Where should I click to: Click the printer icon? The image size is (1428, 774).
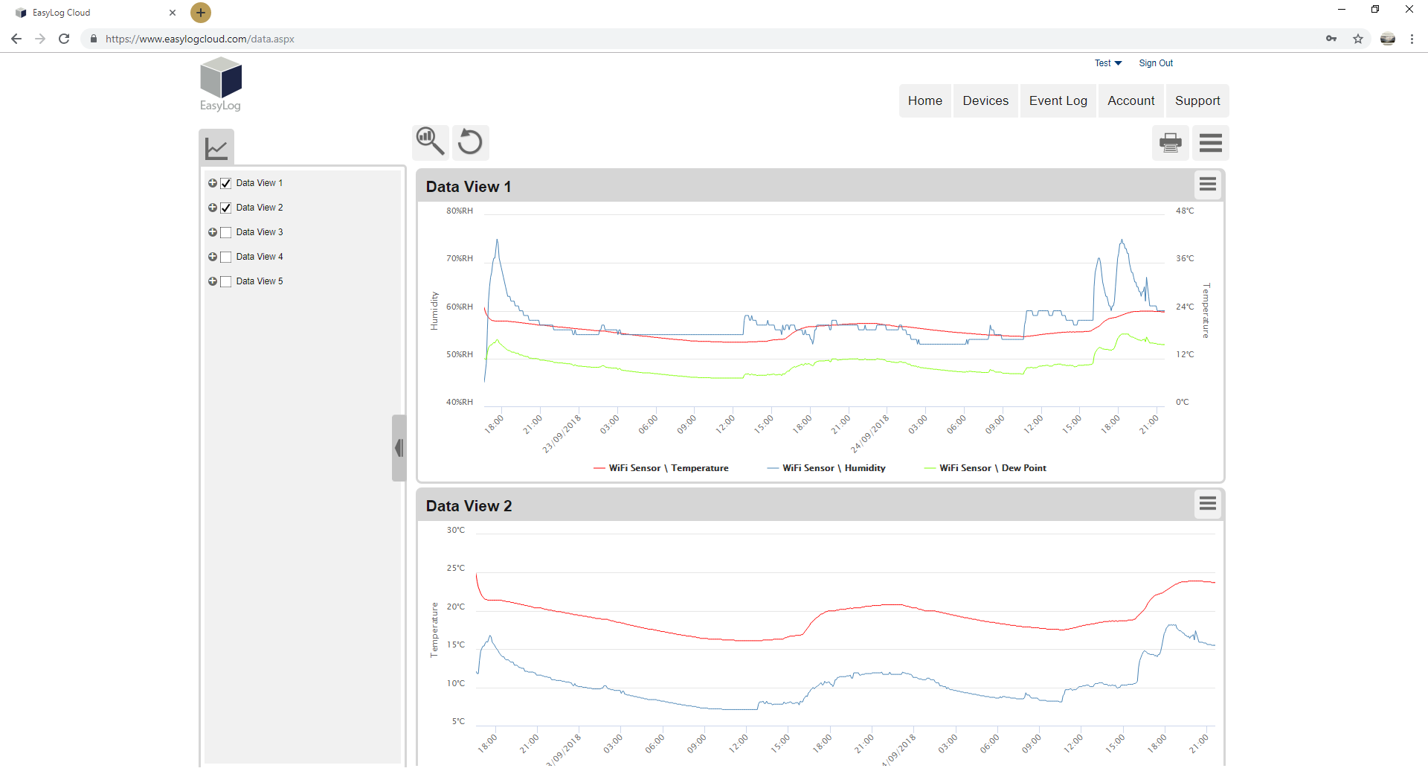click(x=1170, y=142)
